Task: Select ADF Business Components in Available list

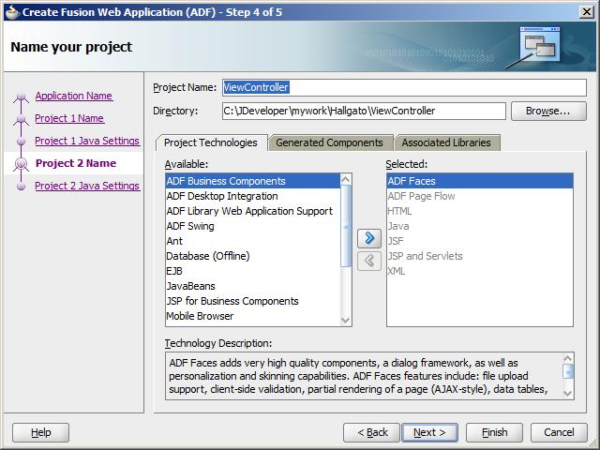Action: (252, 181)
